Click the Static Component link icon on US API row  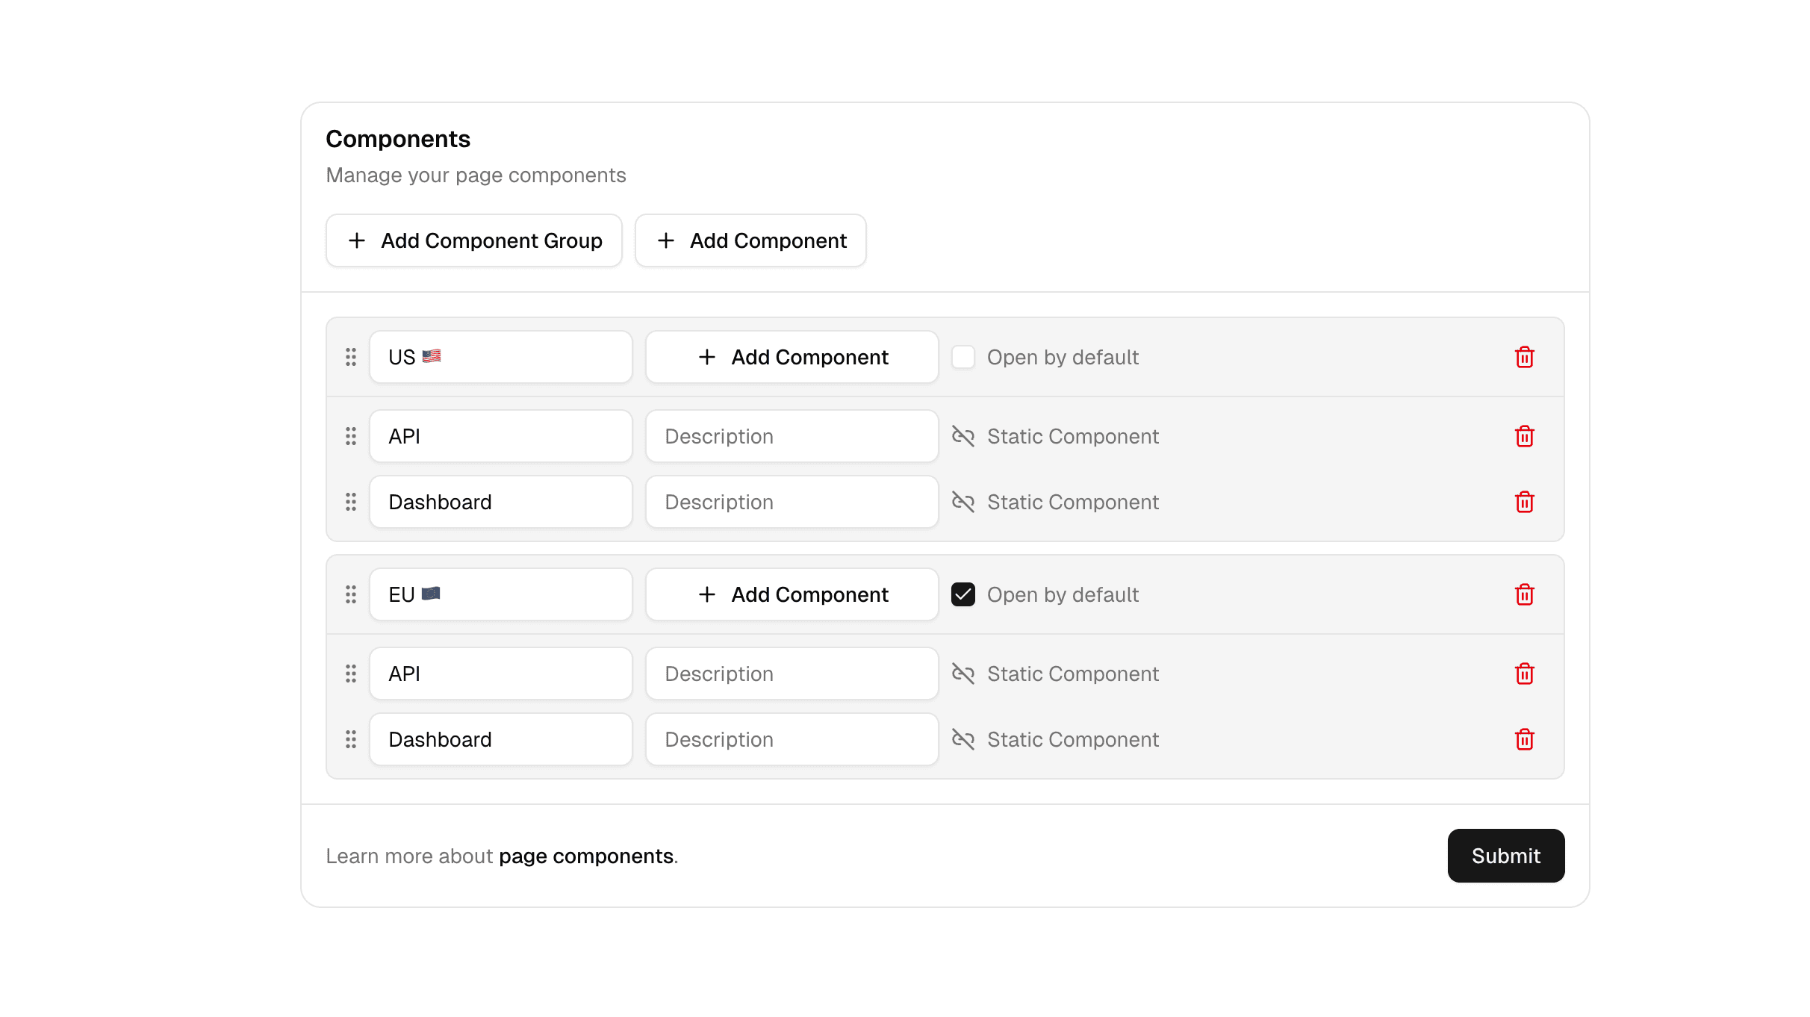click(964, 436)
